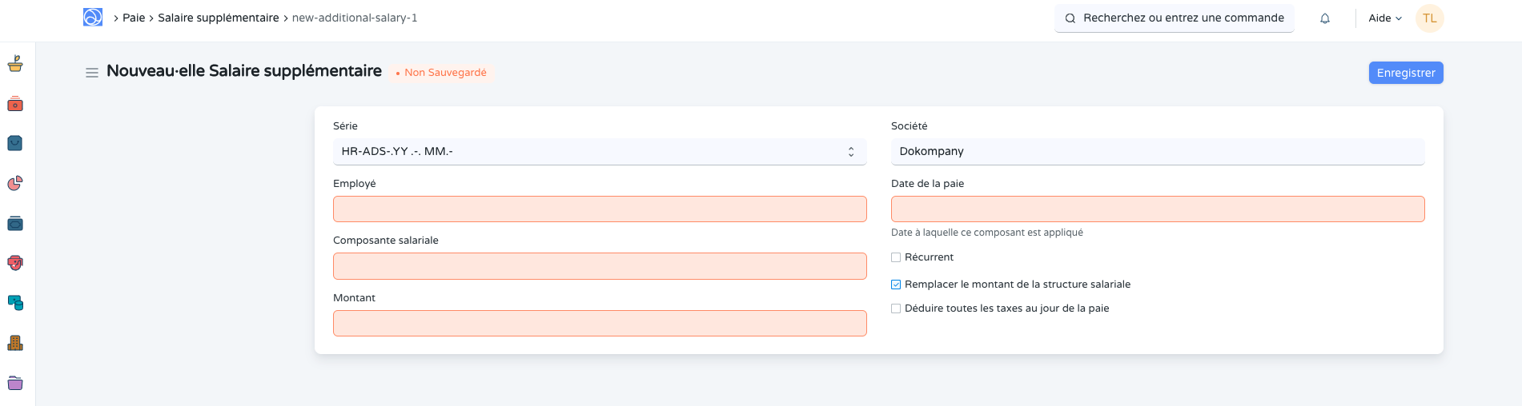Uncheck Remplacer le montant de la structure salariale
This screenshot has width=1522, height=406.
pos(896,285)
